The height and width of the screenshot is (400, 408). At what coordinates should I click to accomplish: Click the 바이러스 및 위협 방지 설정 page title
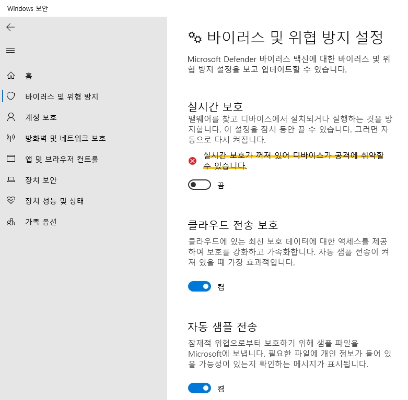pos(295,38)
